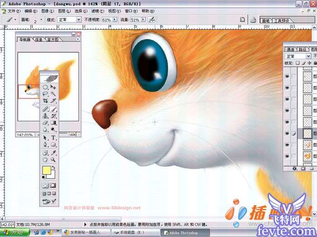Jump to ImageReady from the toolbox
The height and width of the screenshot is (237, 317).
(x=49, y=201)
